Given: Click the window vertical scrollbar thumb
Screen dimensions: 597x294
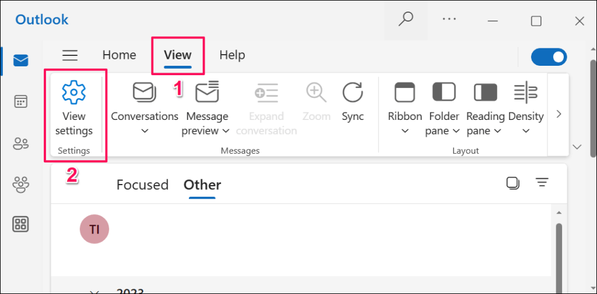Looking at the screenshot, I should pos(593,108).
